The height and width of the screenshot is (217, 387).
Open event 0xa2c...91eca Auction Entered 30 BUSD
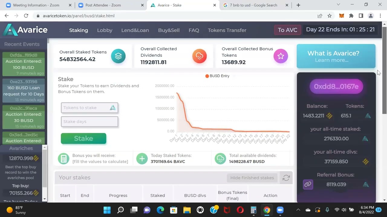tap(24, 117)
